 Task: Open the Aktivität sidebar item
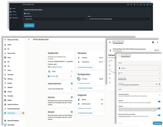pyautogui.click(x=14, y=87)
